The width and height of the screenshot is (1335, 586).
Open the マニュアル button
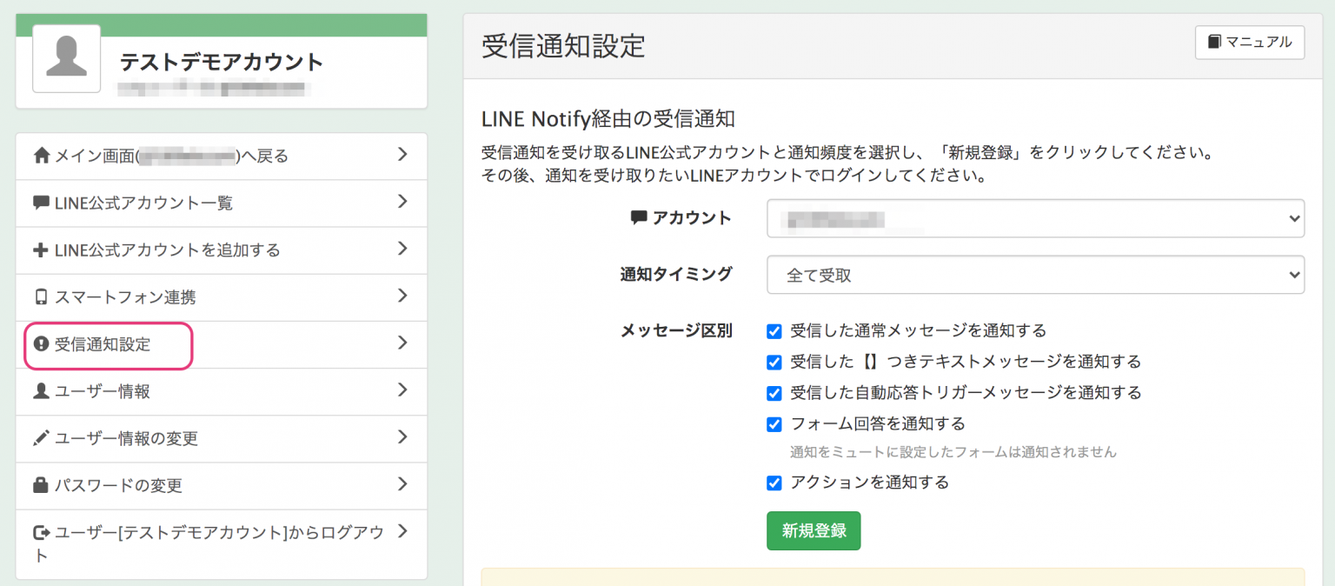(1250, 43)
